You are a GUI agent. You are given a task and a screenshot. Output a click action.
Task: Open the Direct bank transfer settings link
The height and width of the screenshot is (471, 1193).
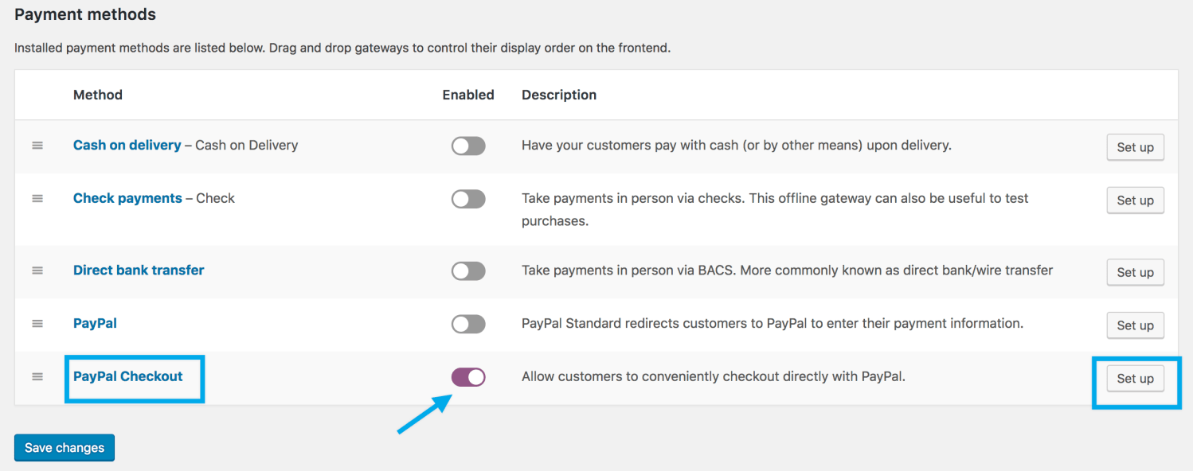pyautogui.click(x=138, y=270)
